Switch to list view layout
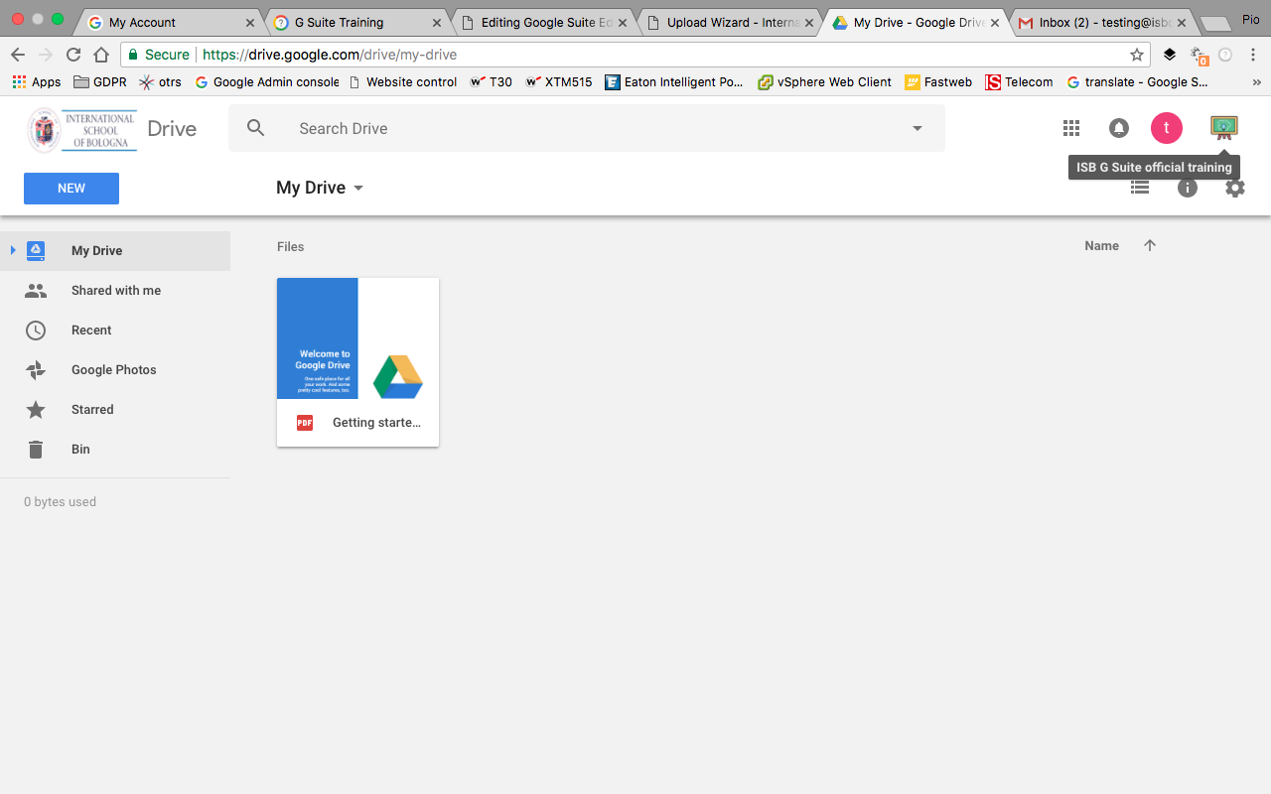The width and height of the screenshot is (1271, 794). (x=1140, y=187)
